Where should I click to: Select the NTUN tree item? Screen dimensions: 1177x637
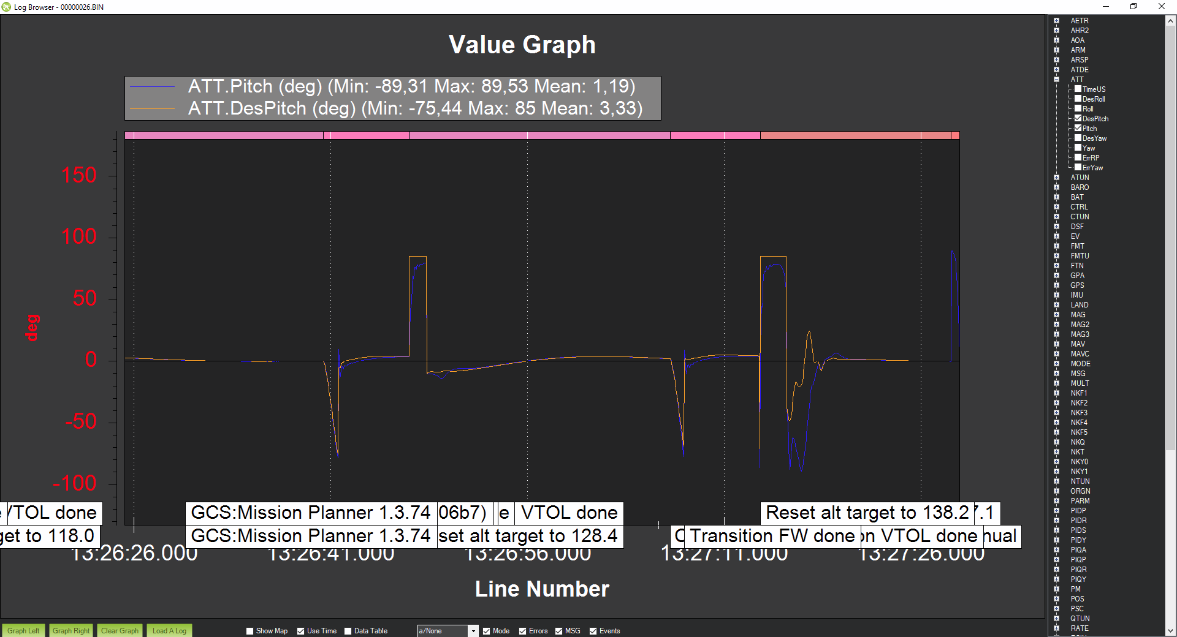[1080, 481]
